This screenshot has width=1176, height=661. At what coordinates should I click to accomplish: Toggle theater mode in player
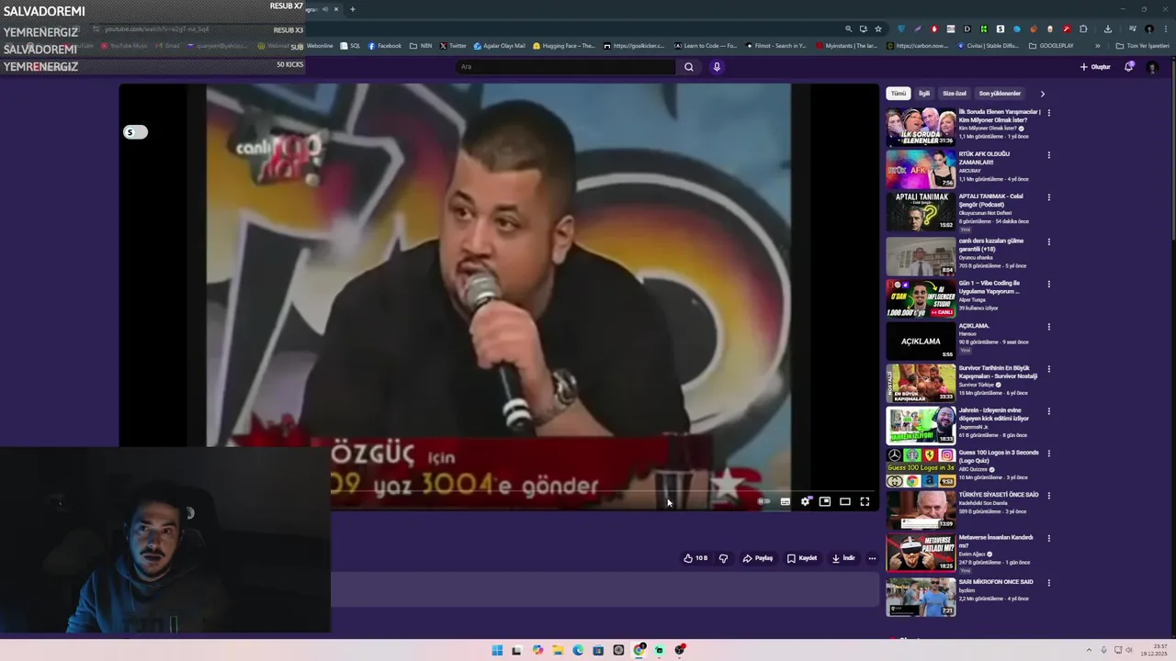coord(845,501)
